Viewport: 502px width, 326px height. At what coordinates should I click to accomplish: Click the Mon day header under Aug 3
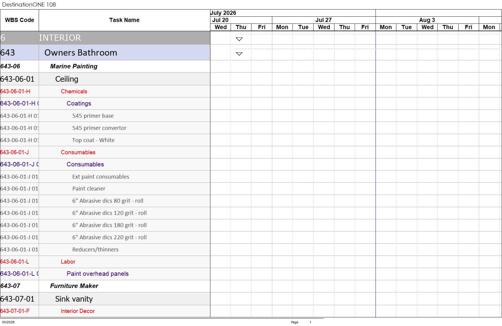pos(386,27)
